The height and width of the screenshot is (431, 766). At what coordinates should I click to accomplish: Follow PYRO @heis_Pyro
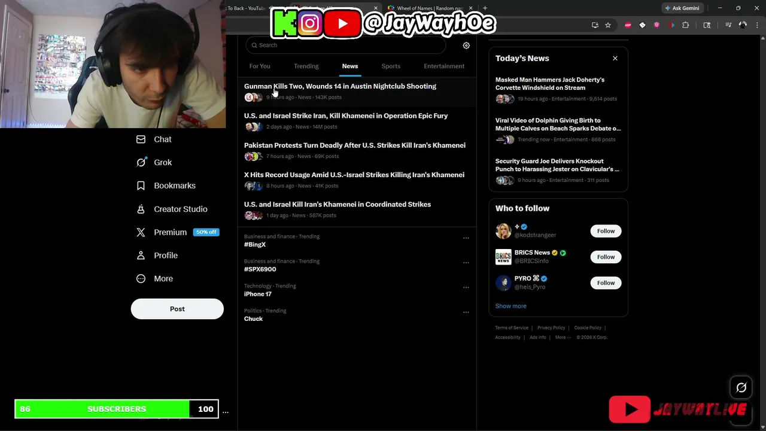pyautogui.click(x=606, y=283)
